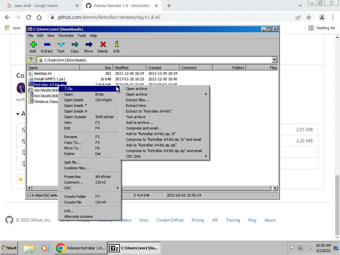
Task: Expand the 7-Zip address path dropdown
Action: pos(274,60)
